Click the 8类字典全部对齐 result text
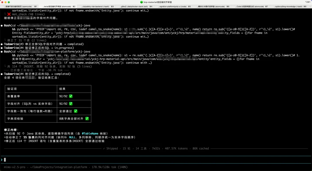 tap(71, 119)
